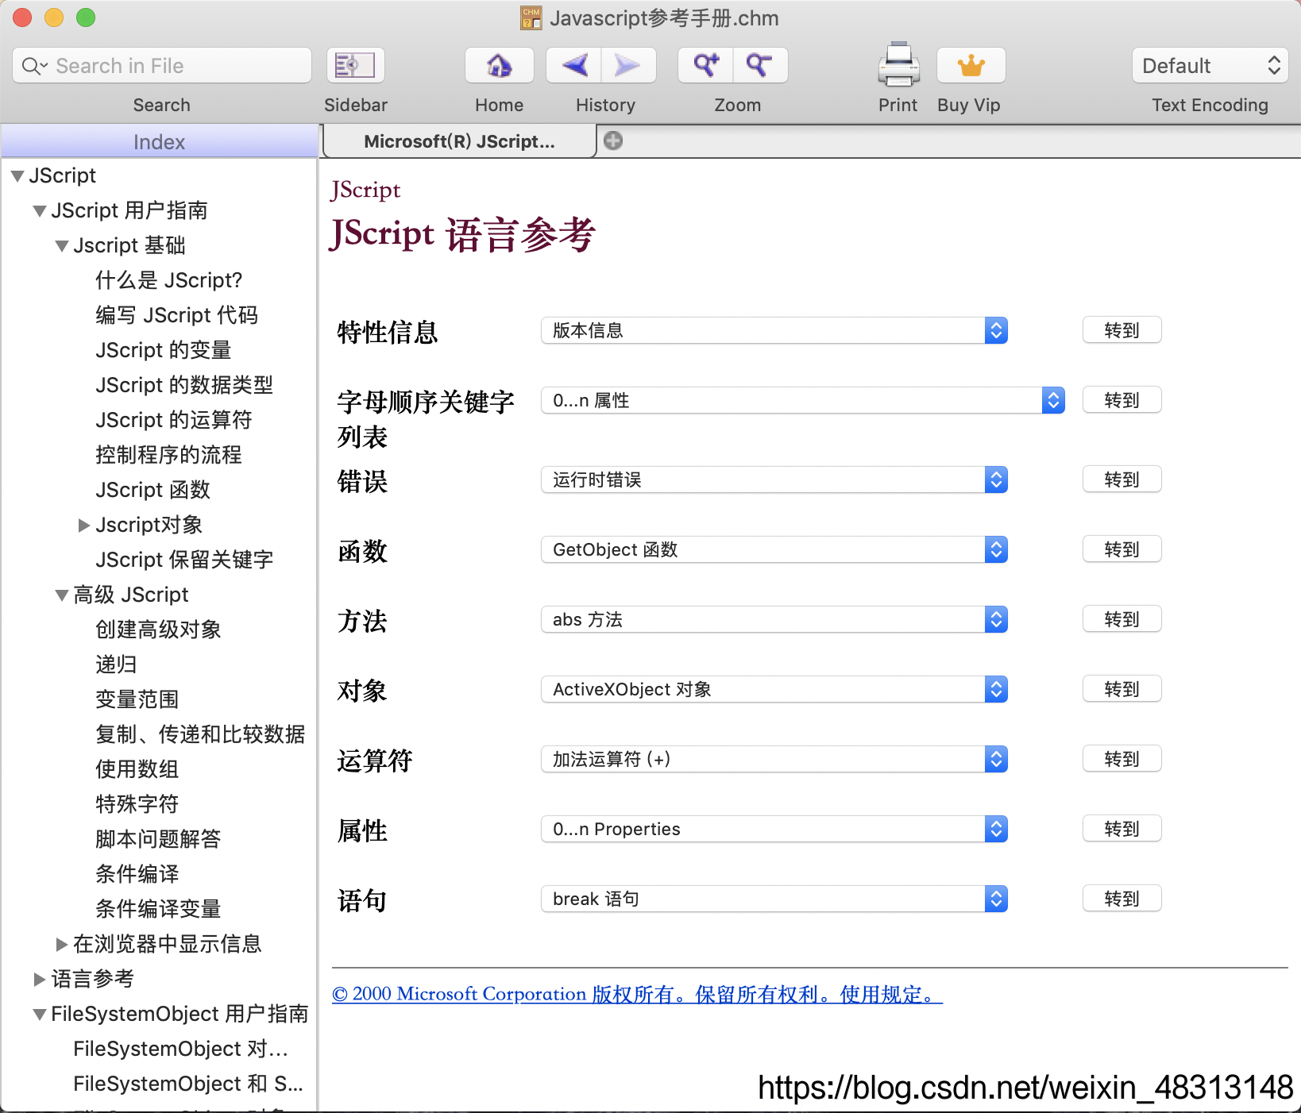Open the 运行时错误 dropdown
This screenshot has width=1301, height=1113.
774,479
